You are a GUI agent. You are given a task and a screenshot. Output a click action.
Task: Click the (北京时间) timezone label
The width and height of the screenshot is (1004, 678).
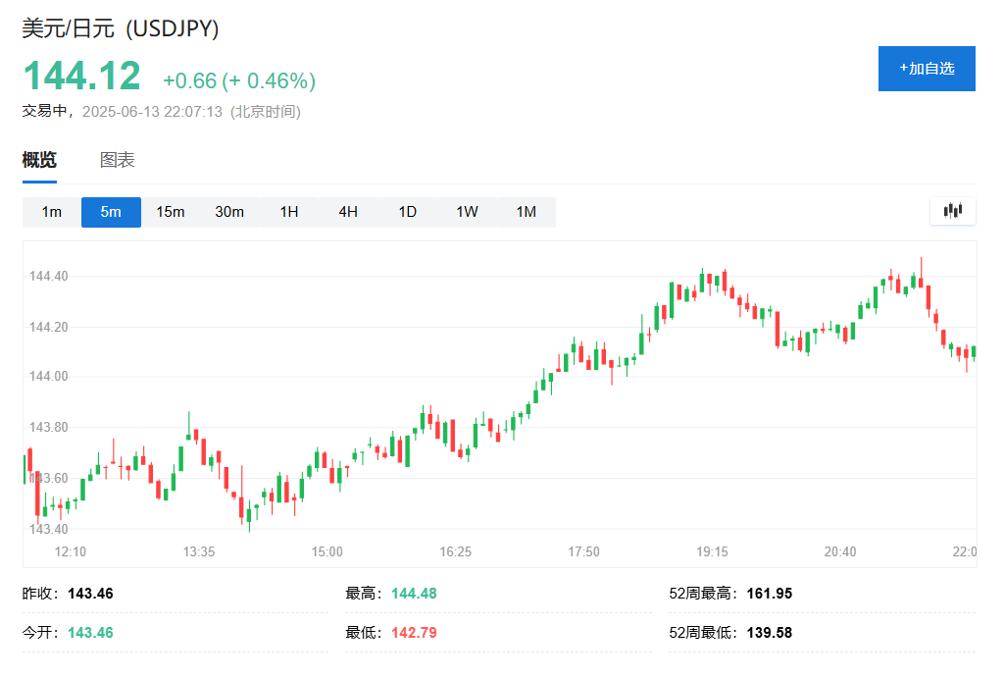coord(266,112)
